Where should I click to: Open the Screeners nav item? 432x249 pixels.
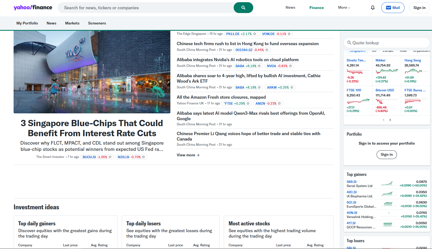coord(97,23)
